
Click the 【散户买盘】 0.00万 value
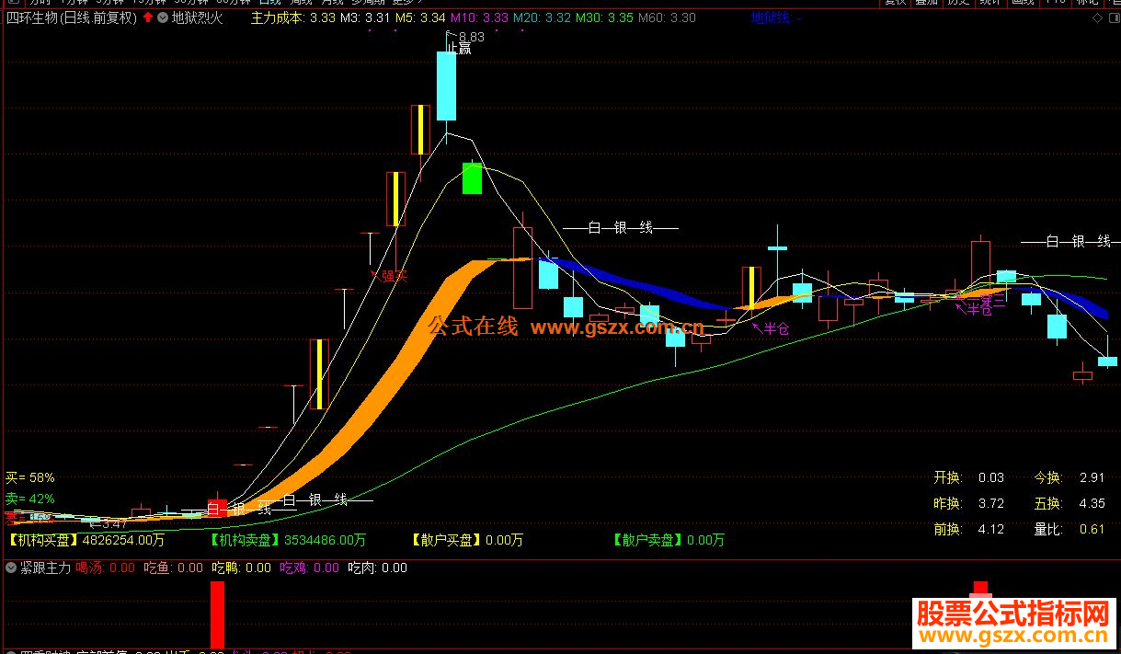point(466,540)
